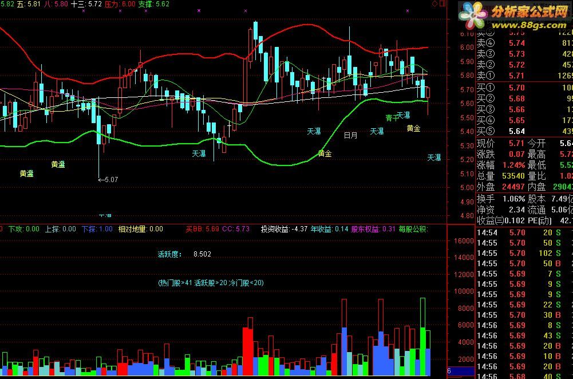Click the 14:55 trade row with 7 S
The image size is (573, 379).
(524, 274)
